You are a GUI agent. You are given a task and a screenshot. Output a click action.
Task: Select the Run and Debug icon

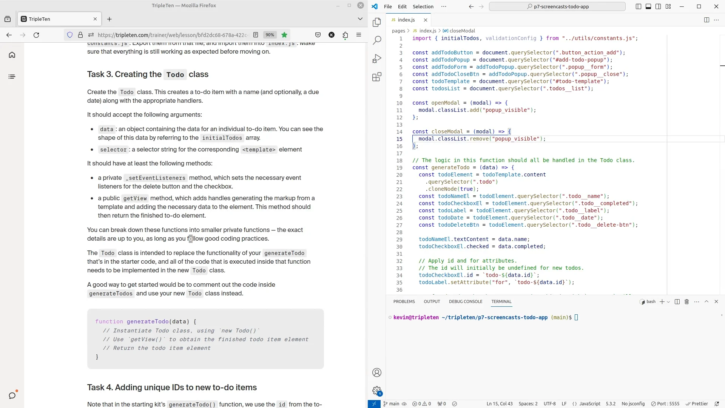377,59
